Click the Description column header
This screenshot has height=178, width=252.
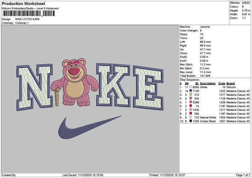tap(208, 84)
